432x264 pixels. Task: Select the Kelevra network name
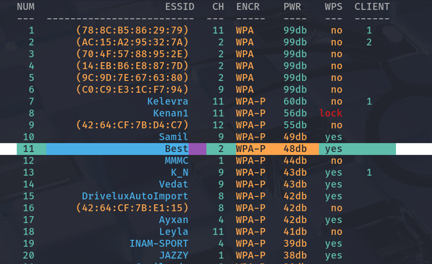point(168,102)
